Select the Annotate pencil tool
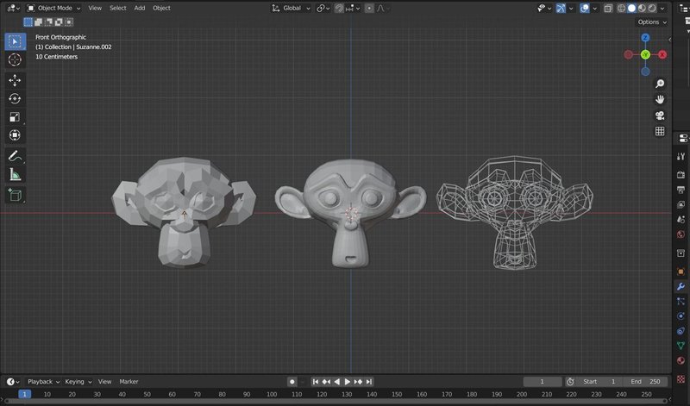 [x=15, y=156]
